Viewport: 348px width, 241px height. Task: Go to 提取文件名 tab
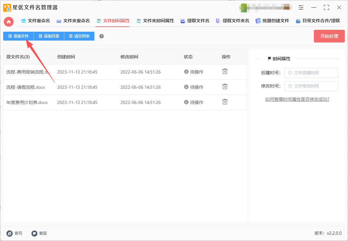click(195, 21)
